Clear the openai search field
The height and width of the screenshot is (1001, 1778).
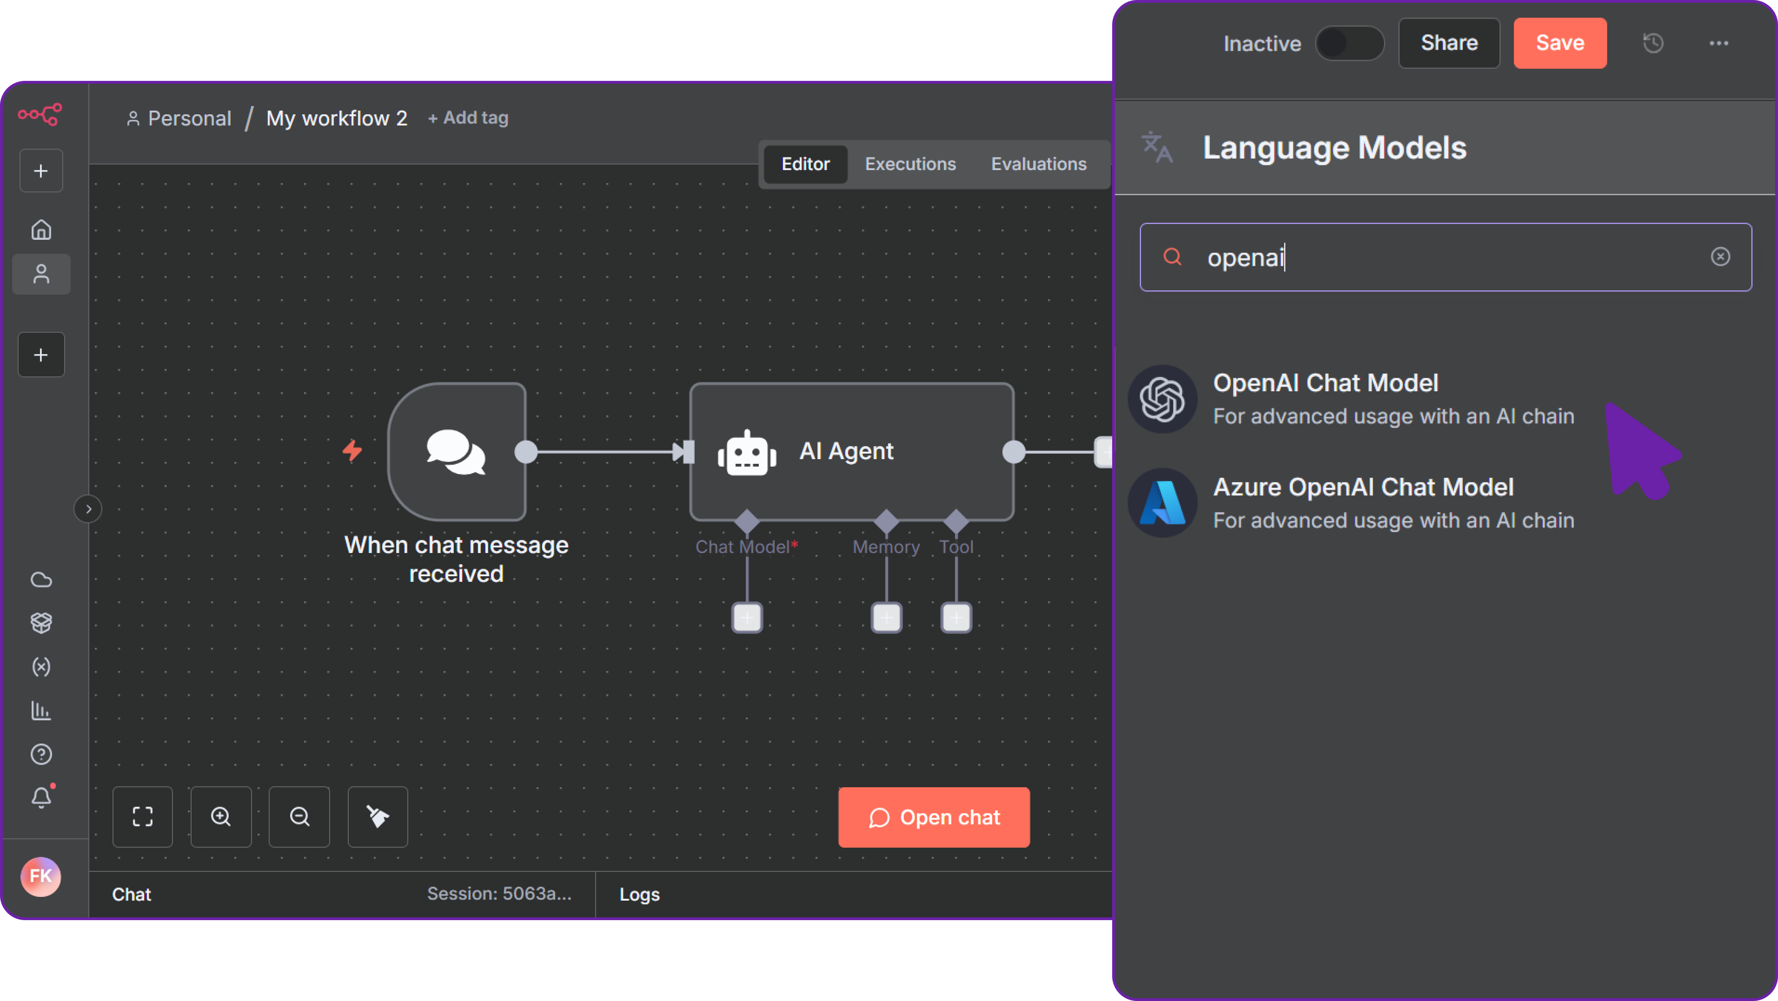point(1720,257)
